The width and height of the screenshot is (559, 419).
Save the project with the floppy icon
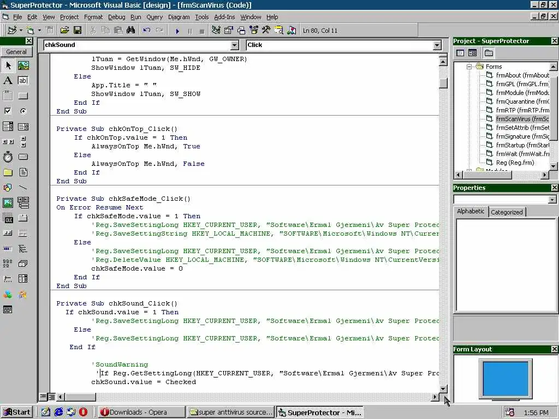tap(78, 31)
